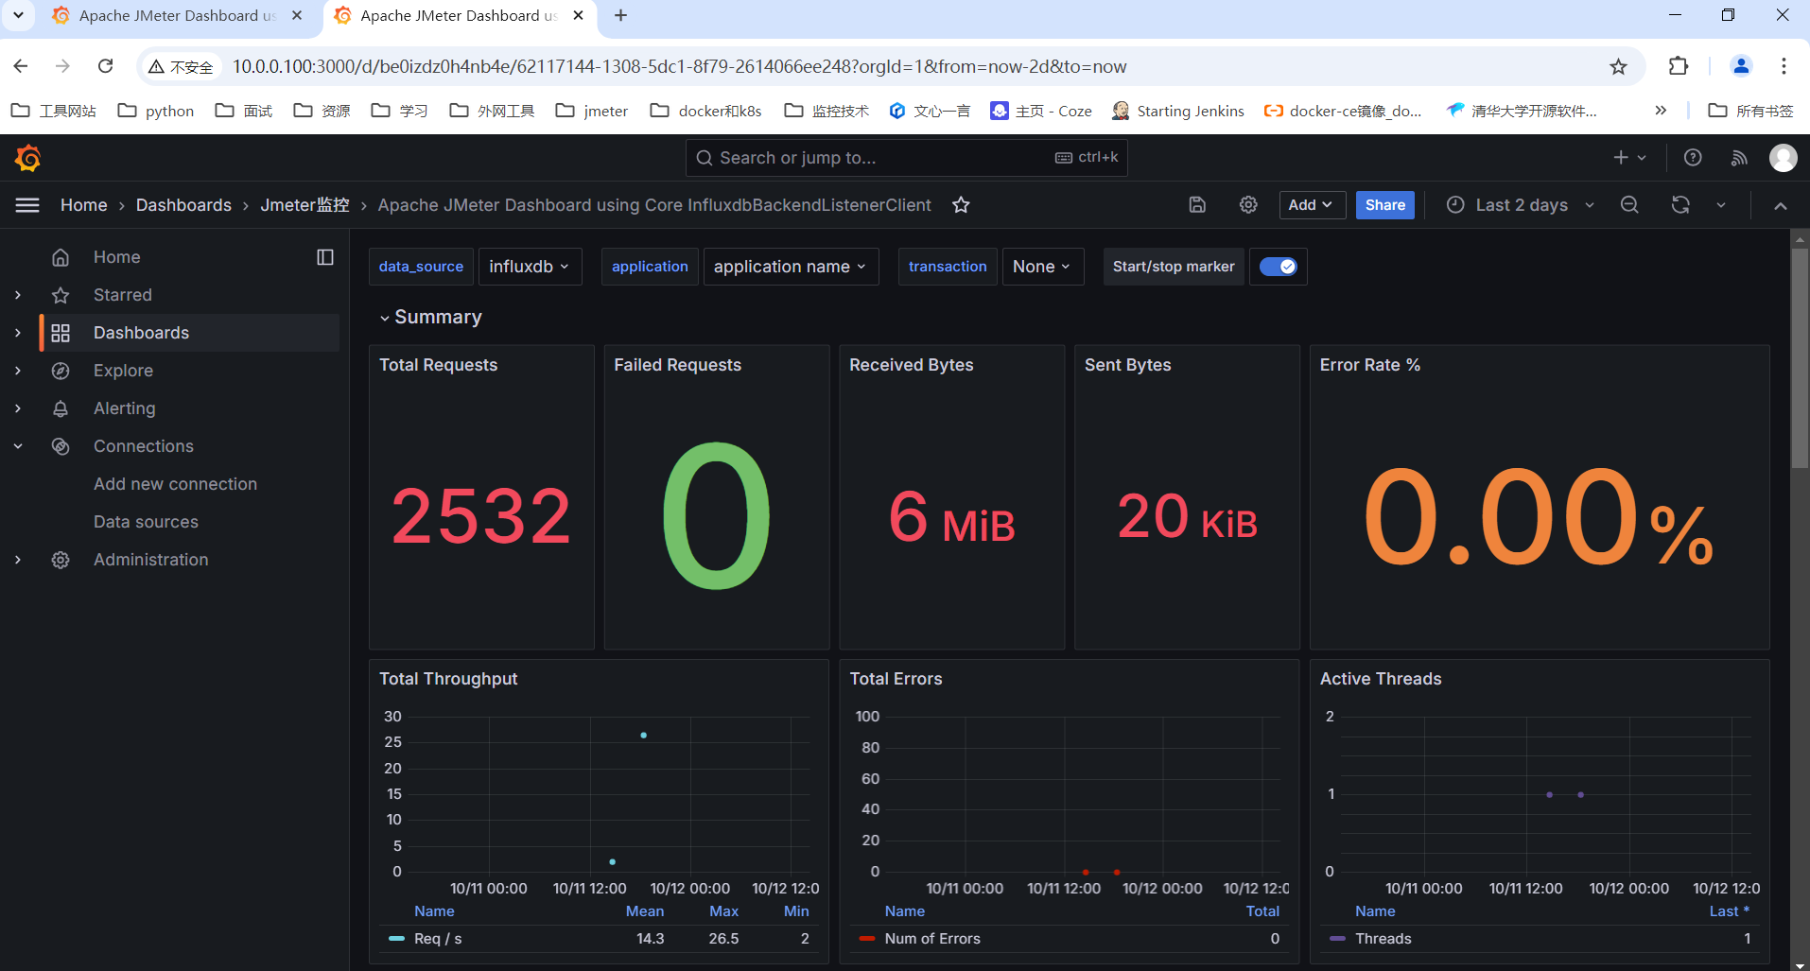This screenshot has height=971, width=1810.
Task: Click Num of Errors legend color swatch
Action: pyautogui.click(x=867, y=939)
